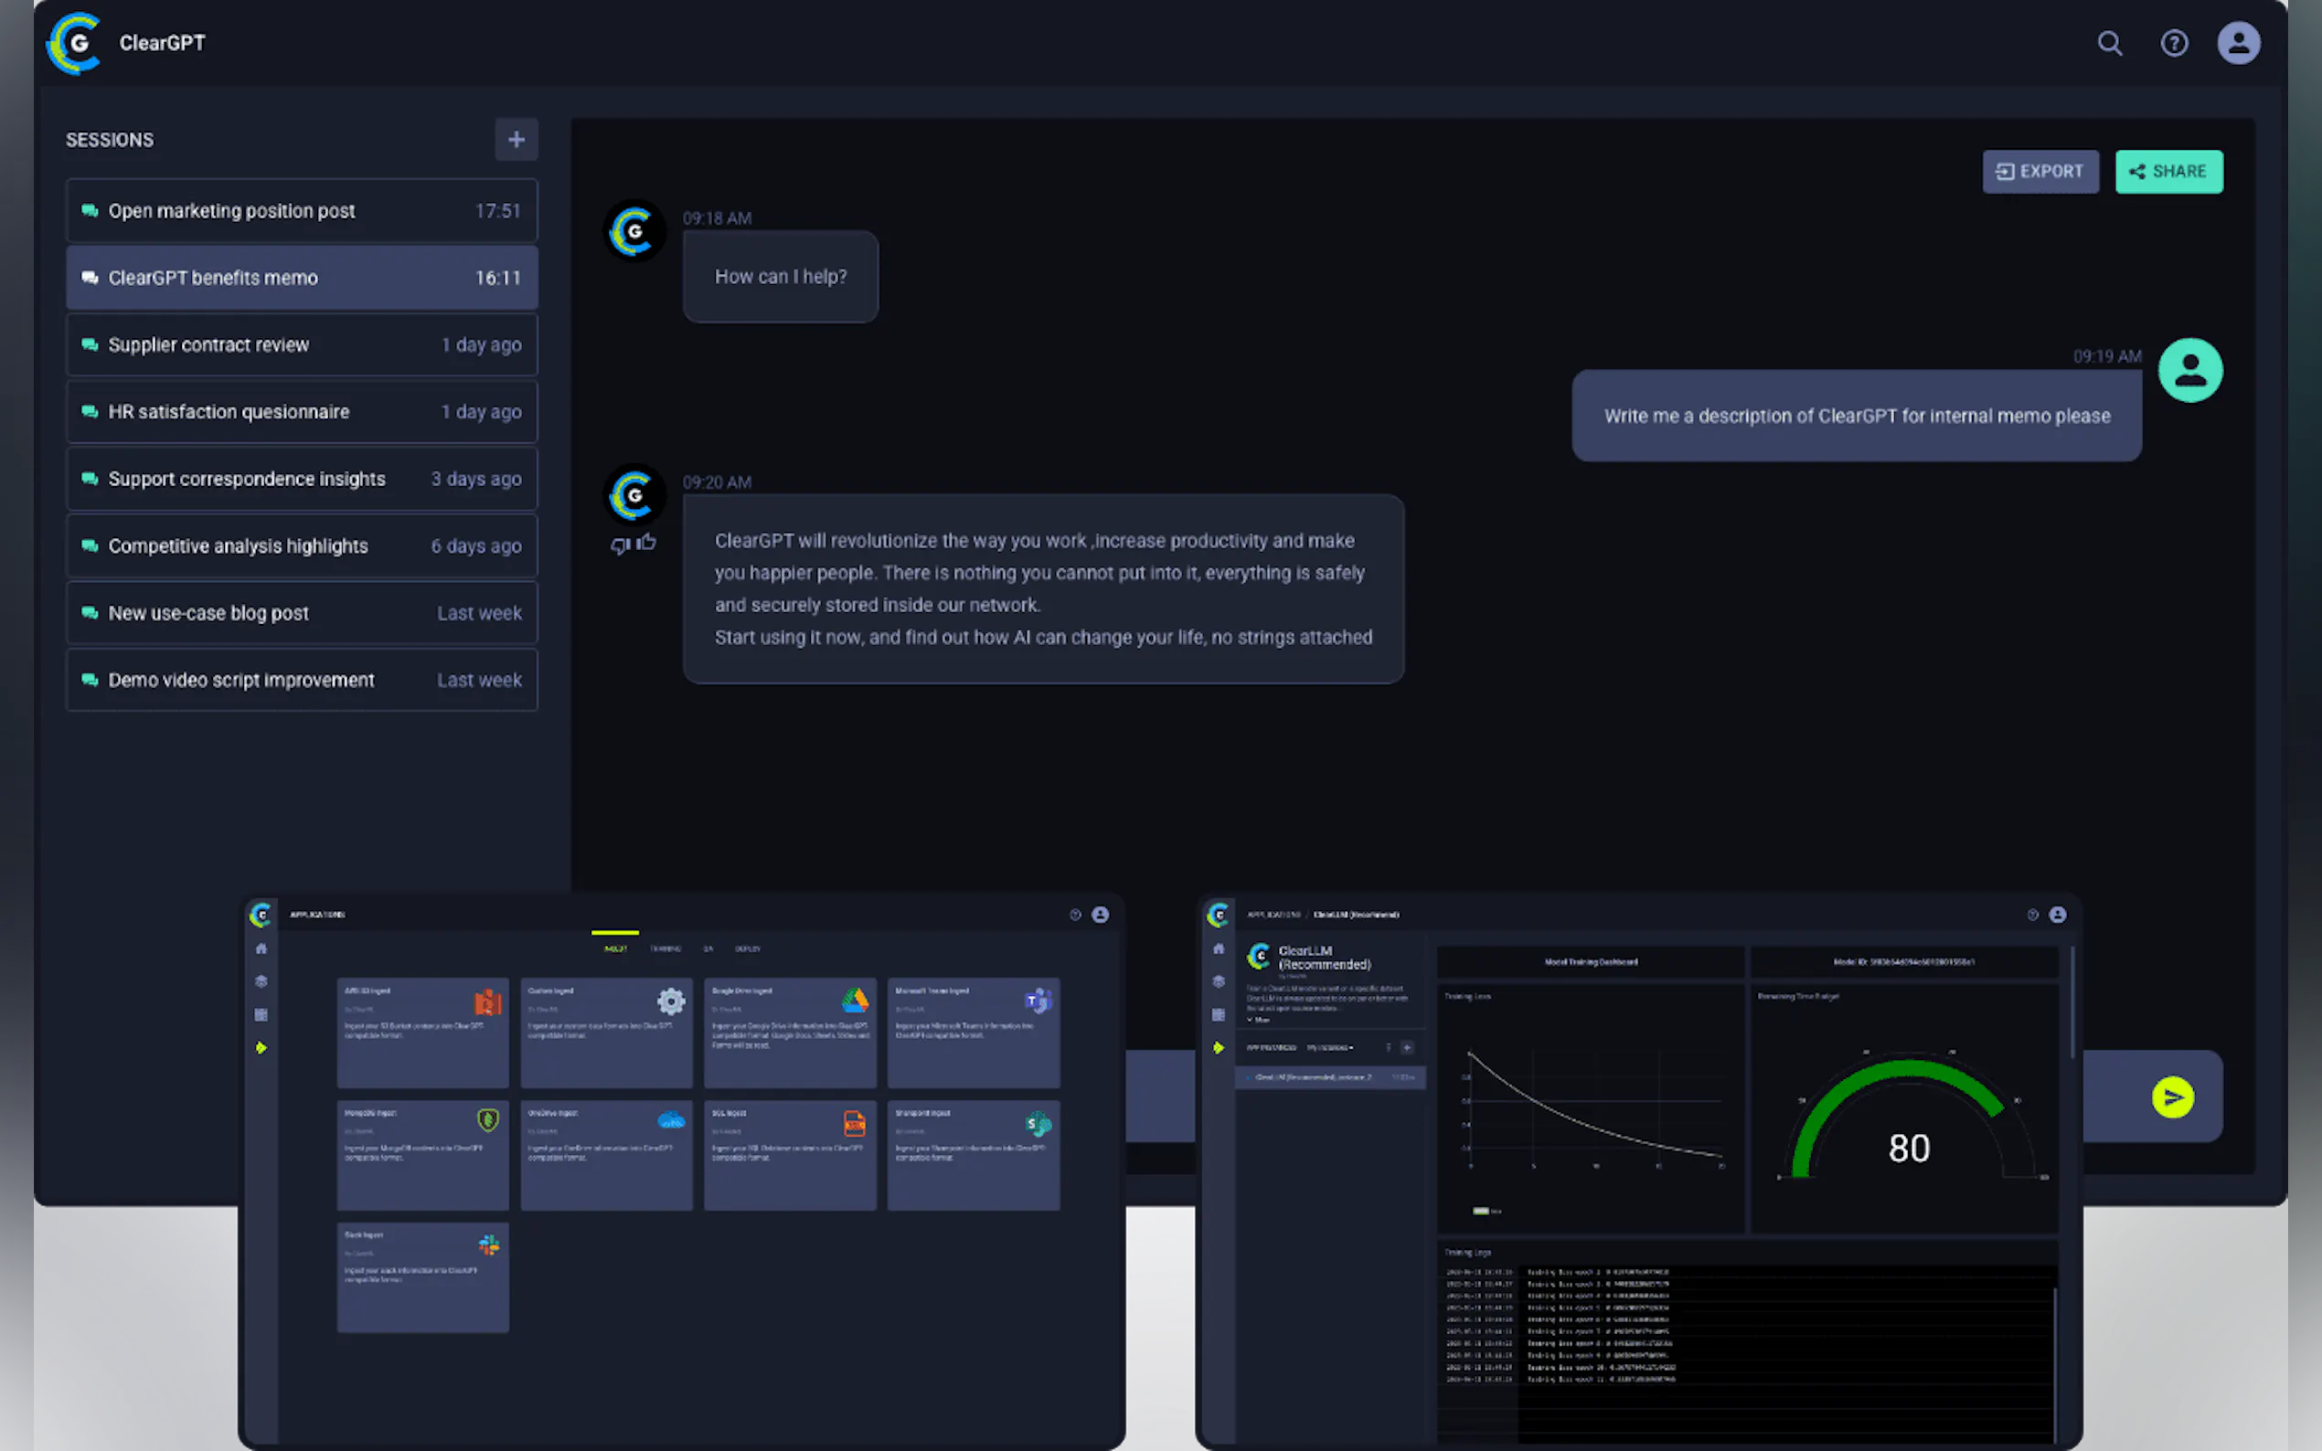Click the Google Drive ingest card icon
This screenshot has height=1451, width=2322.
coord(855,1001)
